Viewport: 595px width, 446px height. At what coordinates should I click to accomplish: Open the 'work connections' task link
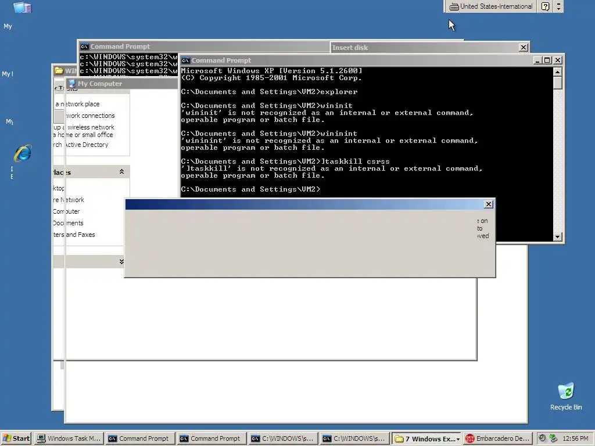(x=90, y=116)
